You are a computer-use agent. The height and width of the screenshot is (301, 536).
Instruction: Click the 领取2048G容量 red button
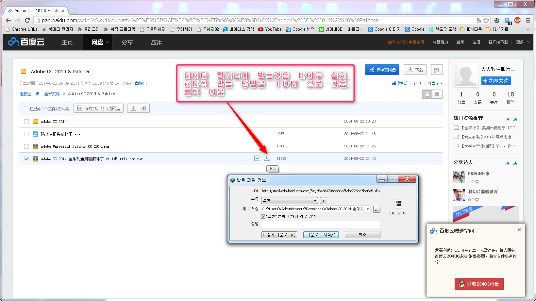click(x=479, y=284)
